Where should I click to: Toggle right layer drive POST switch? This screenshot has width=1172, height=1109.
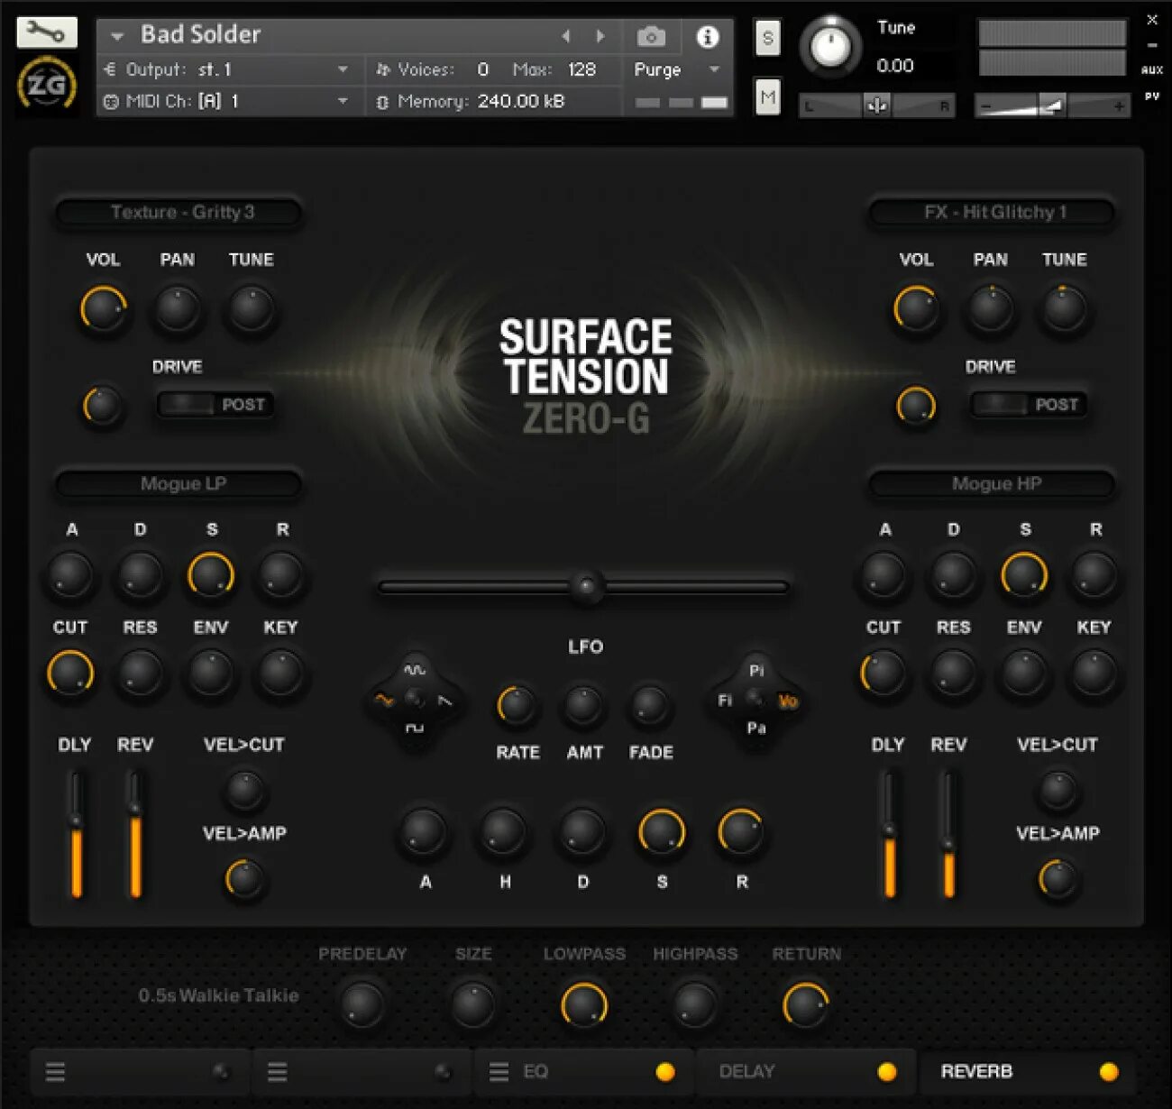[x=1030, y=405]
